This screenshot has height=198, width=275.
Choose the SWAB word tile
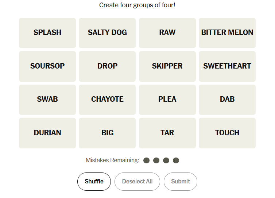tap(47, 100)
